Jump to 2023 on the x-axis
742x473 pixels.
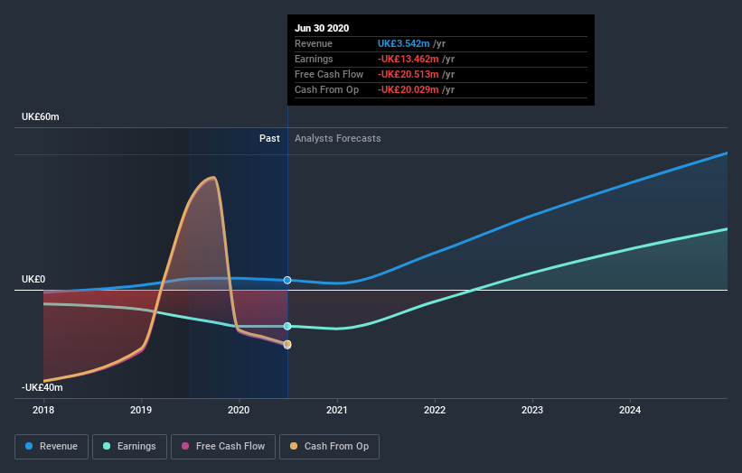pyautogui.click(x=532, y=409)
